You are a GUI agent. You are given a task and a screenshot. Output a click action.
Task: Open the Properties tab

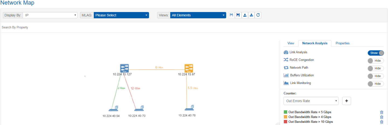(x=342, y=43)
